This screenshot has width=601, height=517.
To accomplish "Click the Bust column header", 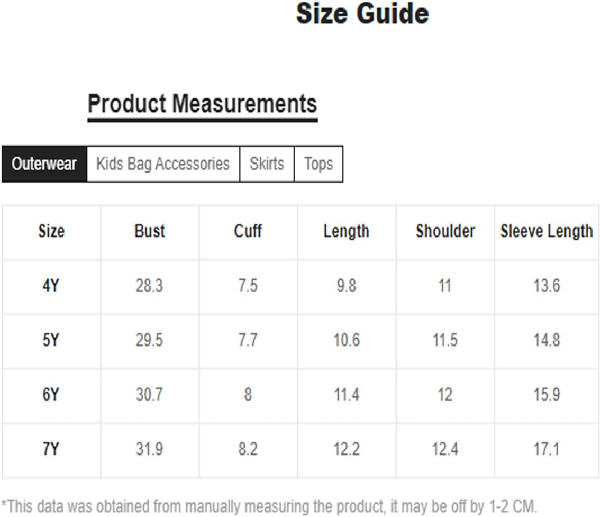I will click(150, 231).
